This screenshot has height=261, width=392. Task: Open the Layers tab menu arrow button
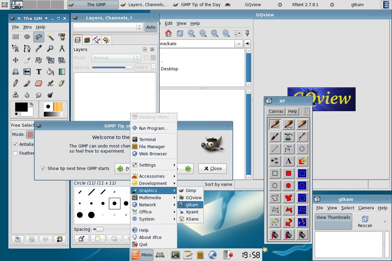(x=145, y=50)
